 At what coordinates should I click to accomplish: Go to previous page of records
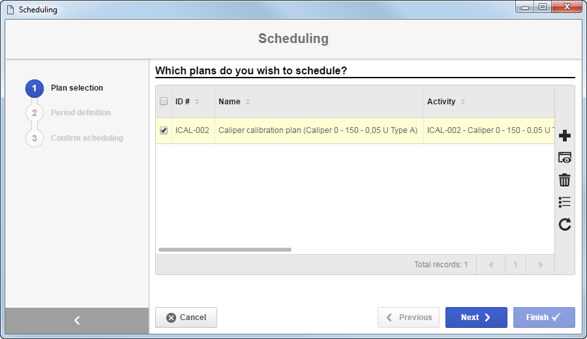[x=490, y=265]
